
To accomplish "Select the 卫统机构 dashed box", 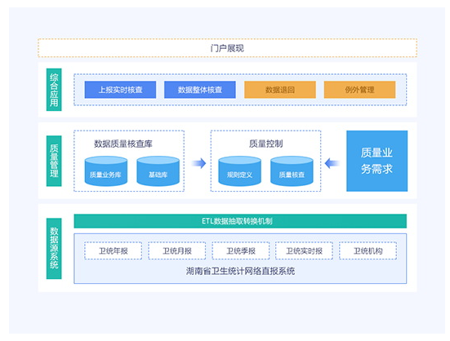I will point(368,250).
